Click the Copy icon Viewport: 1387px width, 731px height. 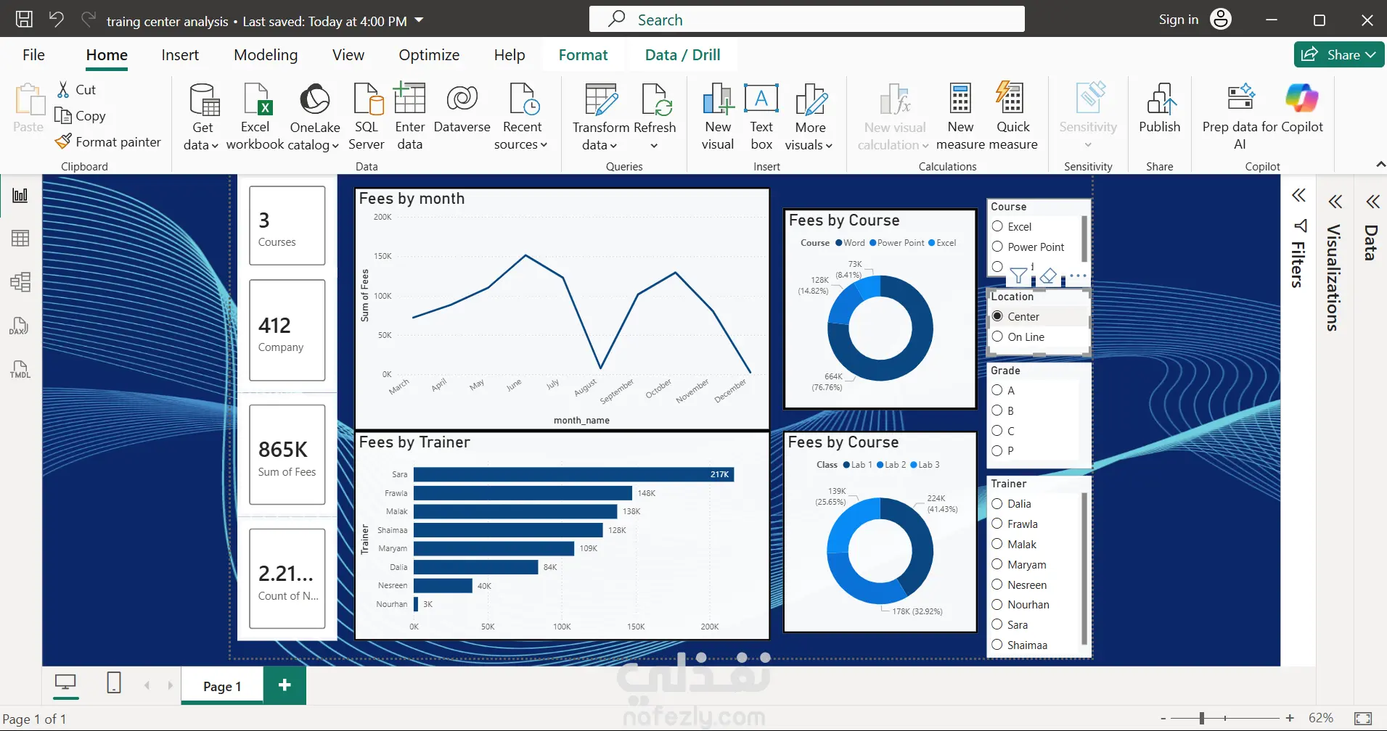coord(63,115)
